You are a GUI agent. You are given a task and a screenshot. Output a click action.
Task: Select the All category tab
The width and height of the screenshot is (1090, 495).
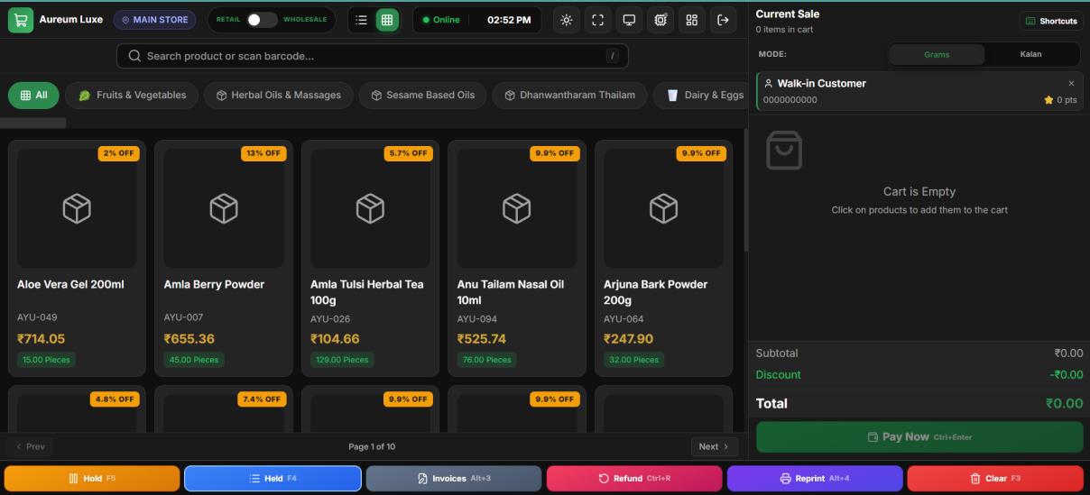(x=34, y=95)
